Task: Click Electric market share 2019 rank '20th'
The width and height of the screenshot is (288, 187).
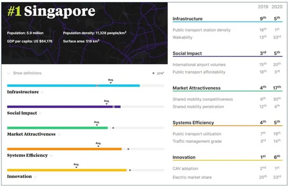Action: pos(263,177)
